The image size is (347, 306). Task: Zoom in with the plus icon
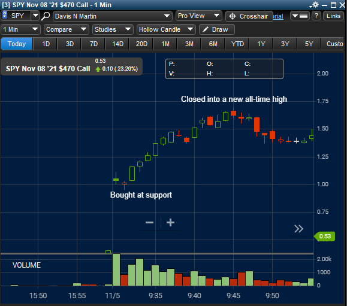tap(170, 222)
